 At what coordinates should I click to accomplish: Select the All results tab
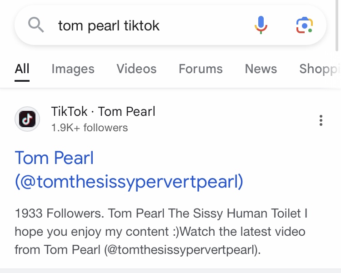click(x=22, y=69)
